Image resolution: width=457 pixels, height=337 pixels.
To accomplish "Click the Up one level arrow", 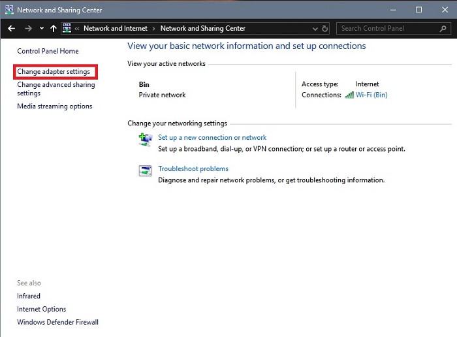I will [54, 29].
